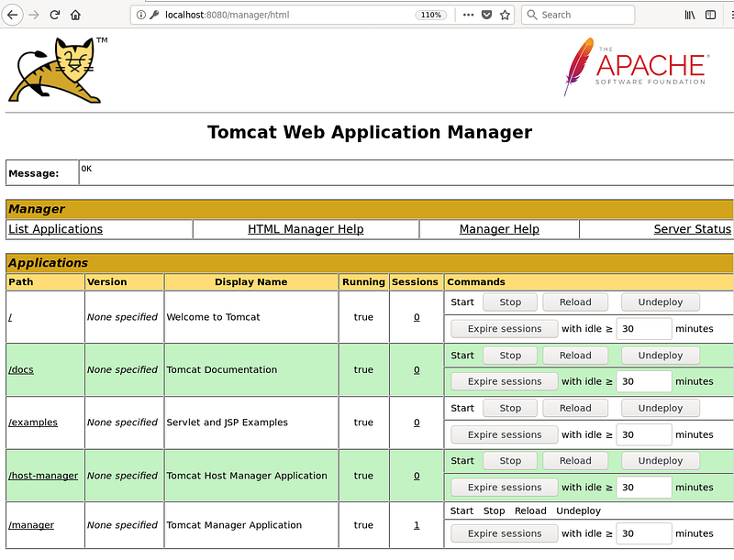734x560 pixels.
Task: Open sessions count 0 for /docs
Action: (417, 369)
